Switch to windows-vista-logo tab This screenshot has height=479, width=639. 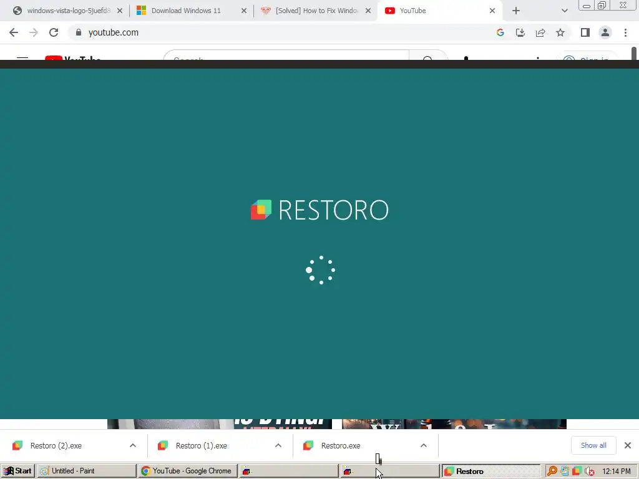point(67,11)
